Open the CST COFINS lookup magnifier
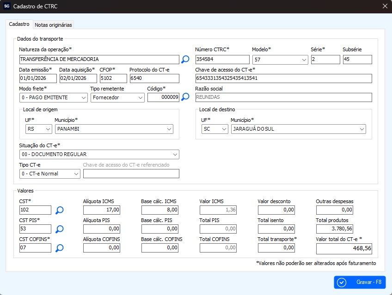Image resolution: width=392 pixels, height=295 pixels. [60, 248]
